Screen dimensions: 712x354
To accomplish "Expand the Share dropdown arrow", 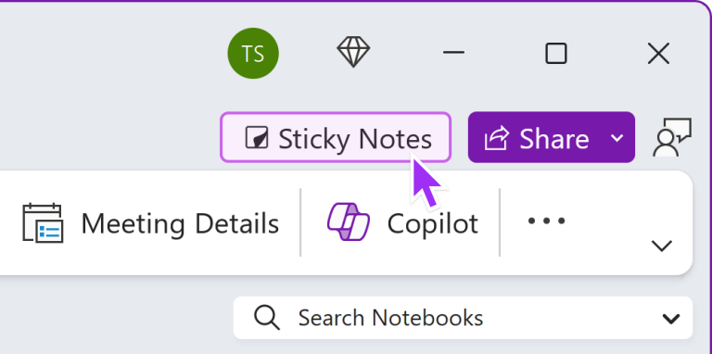I will point(617,137).
